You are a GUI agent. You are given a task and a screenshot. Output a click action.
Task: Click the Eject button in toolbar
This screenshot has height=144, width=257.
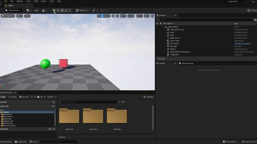click(x=66, y=10)
